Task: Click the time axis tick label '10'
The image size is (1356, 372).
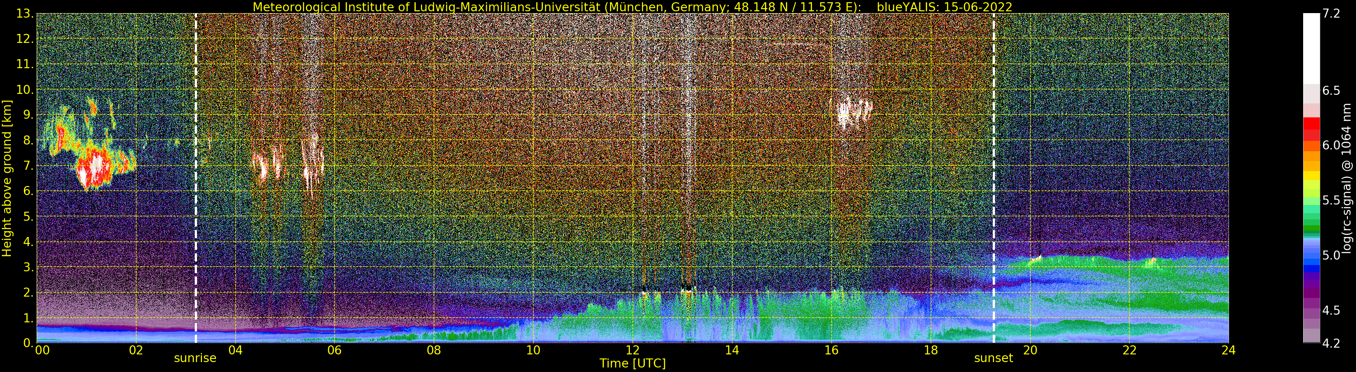Action: (x=533, y=350)
